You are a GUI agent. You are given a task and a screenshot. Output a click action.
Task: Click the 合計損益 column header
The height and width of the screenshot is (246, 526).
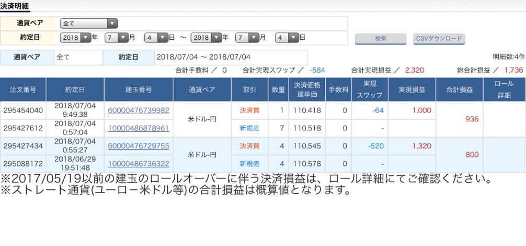tap(459, 90)
